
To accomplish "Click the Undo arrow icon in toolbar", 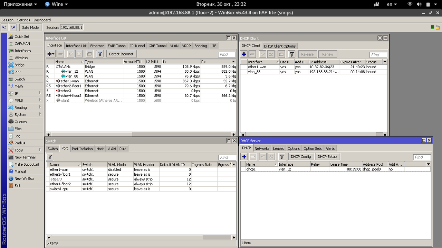I will [x=4, y=27].
